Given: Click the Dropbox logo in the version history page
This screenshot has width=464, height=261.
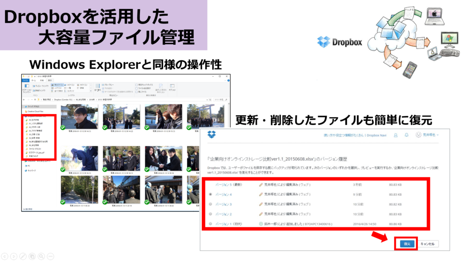Looking at the screenshot, I should 212,134.
